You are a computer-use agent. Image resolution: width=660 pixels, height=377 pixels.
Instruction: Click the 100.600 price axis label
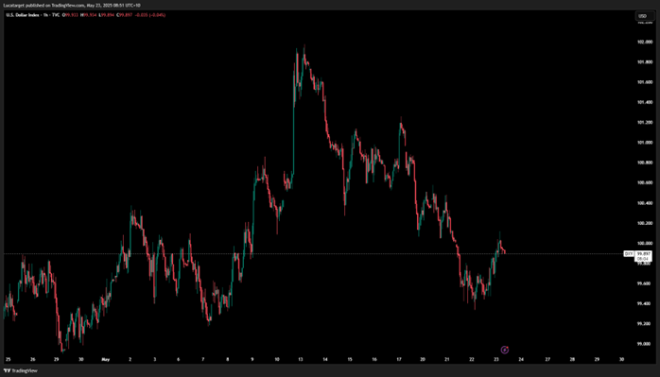(x=644, y=183)
